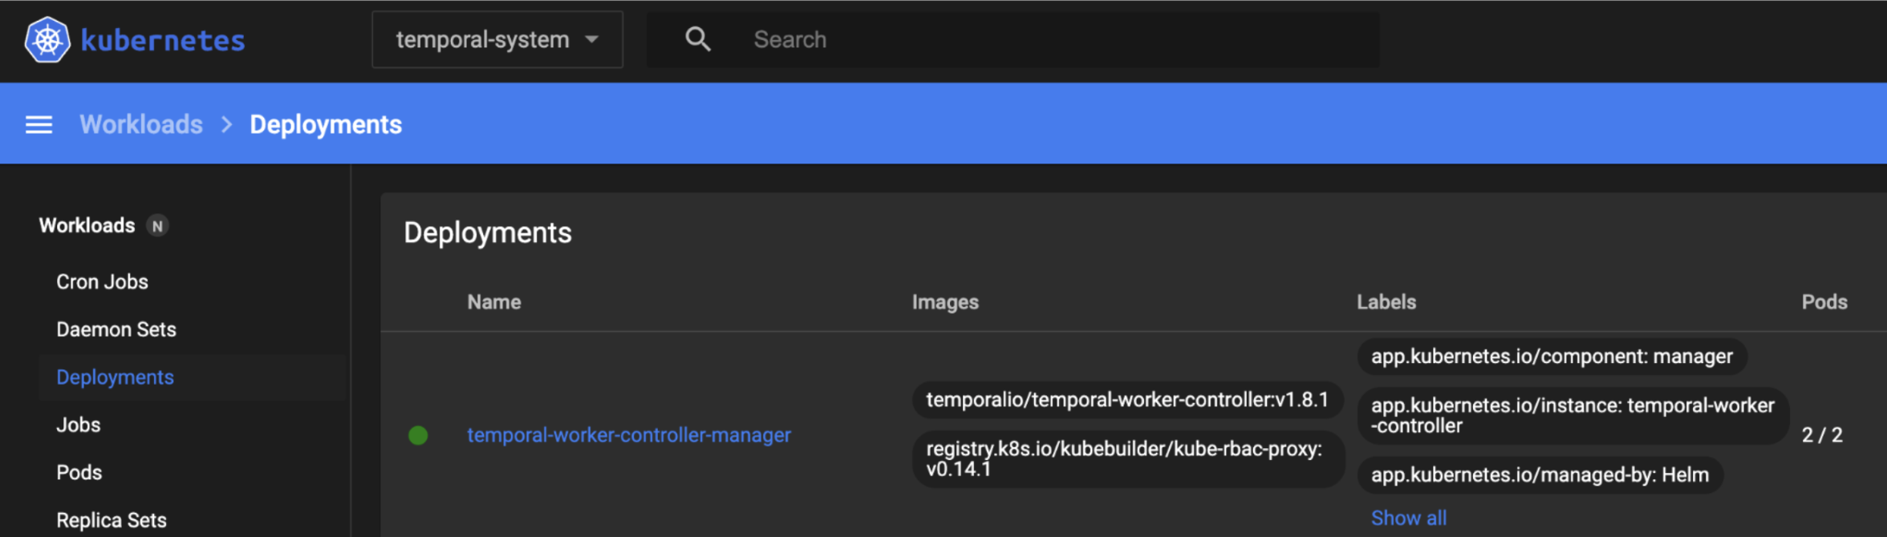Click the managed-by: Helm label chip
Image resolution: width=1887 pixels, height=537 pixels.
click(1540, 475)
